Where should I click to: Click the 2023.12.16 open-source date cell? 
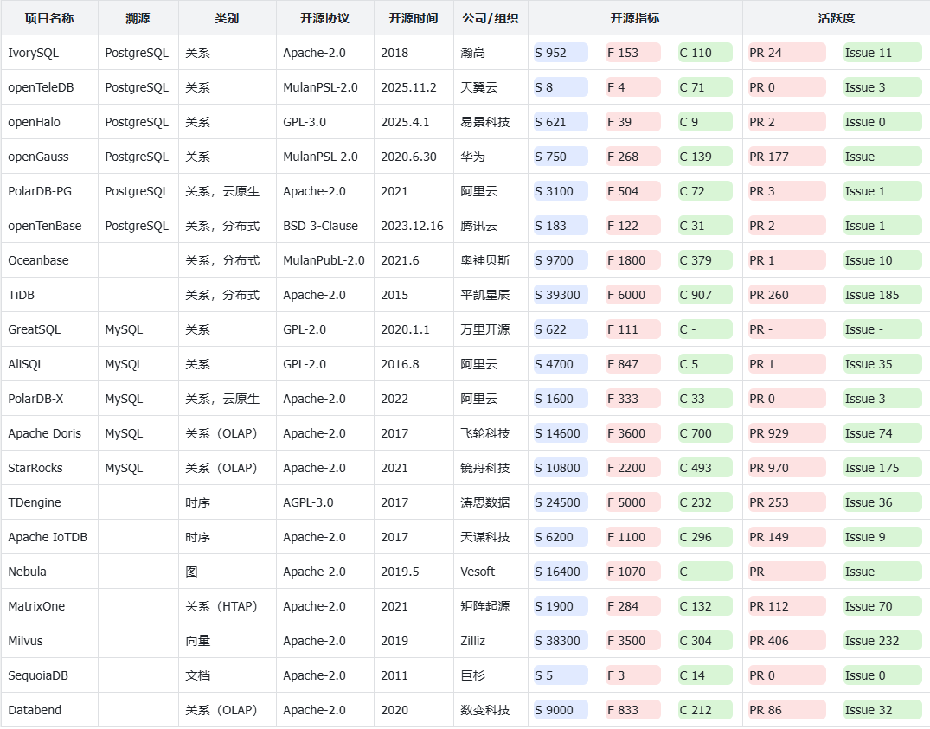414,226
